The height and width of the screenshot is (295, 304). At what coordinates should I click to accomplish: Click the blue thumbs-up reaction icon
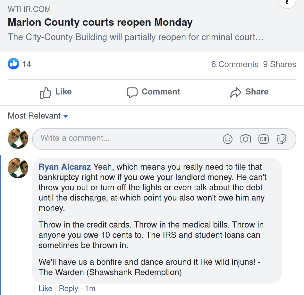[x=13, y=64]
